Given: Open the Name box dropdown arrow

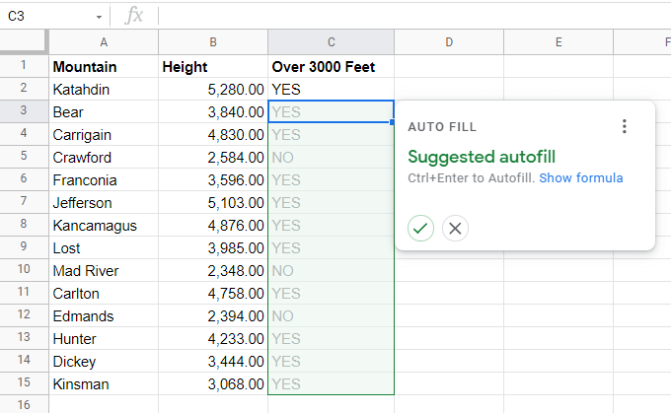Looking at the screenshot, I should [100, 17].
